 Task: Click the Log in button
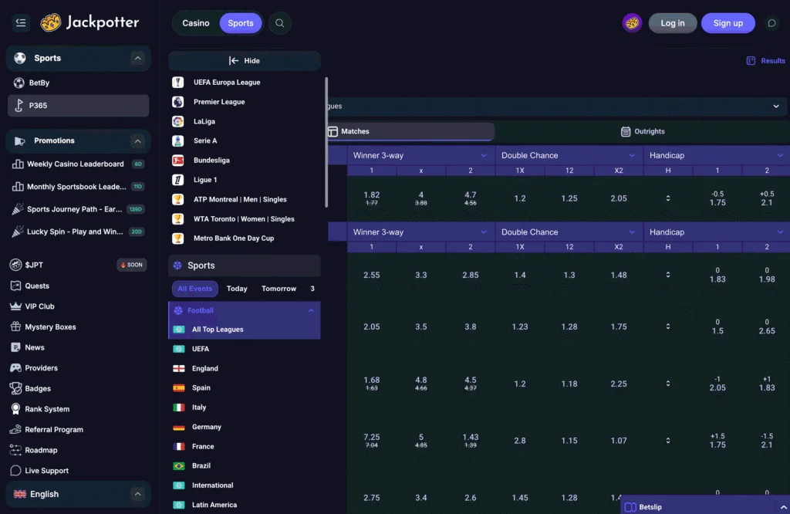[672, 23]
